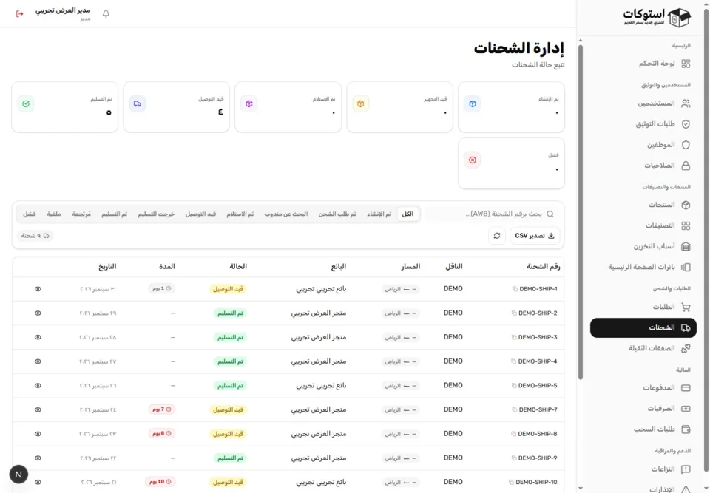Click the الصفقات الثقيلة icon
The height and width of the screenshot is (493, 710).
686,348
